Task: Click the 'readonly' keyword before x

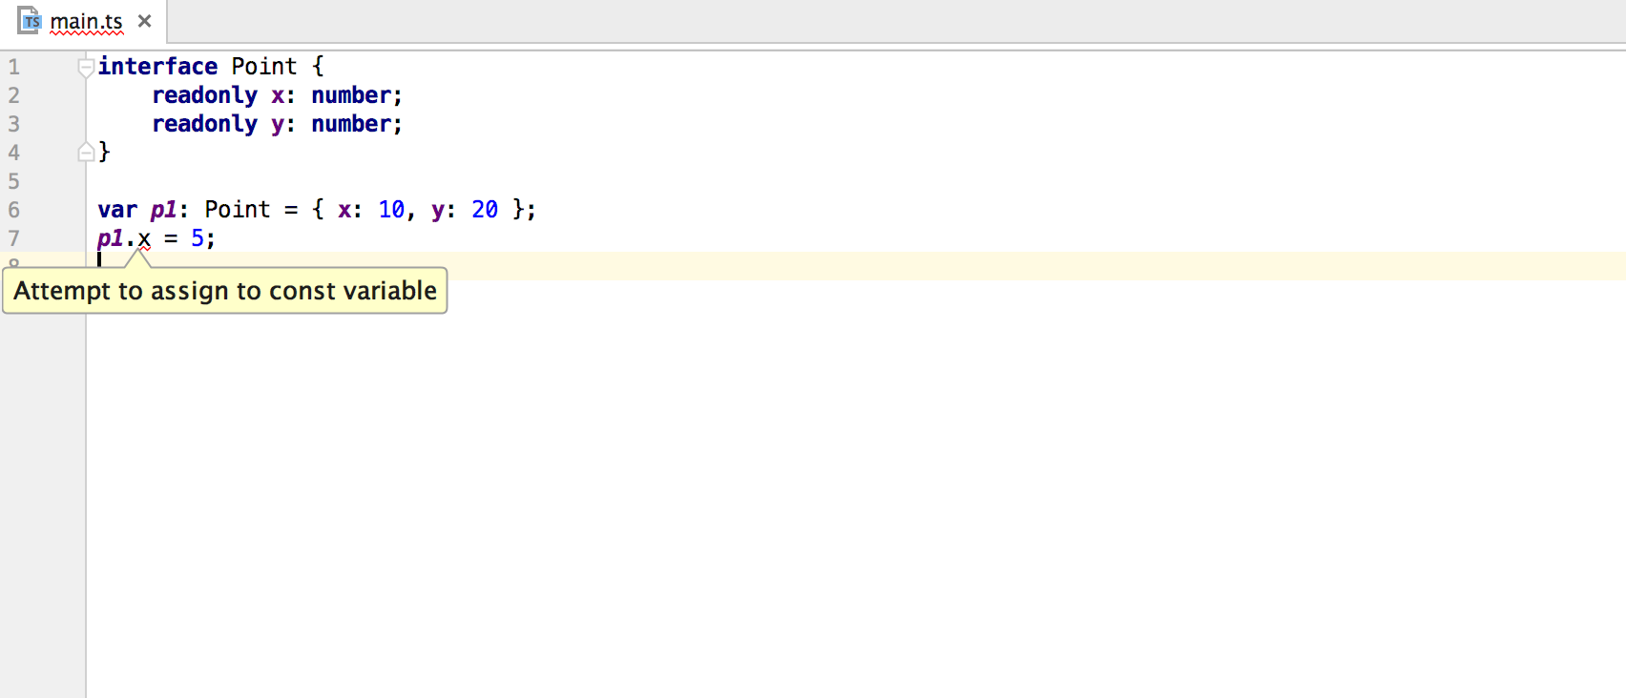Action: pos(205,95)
